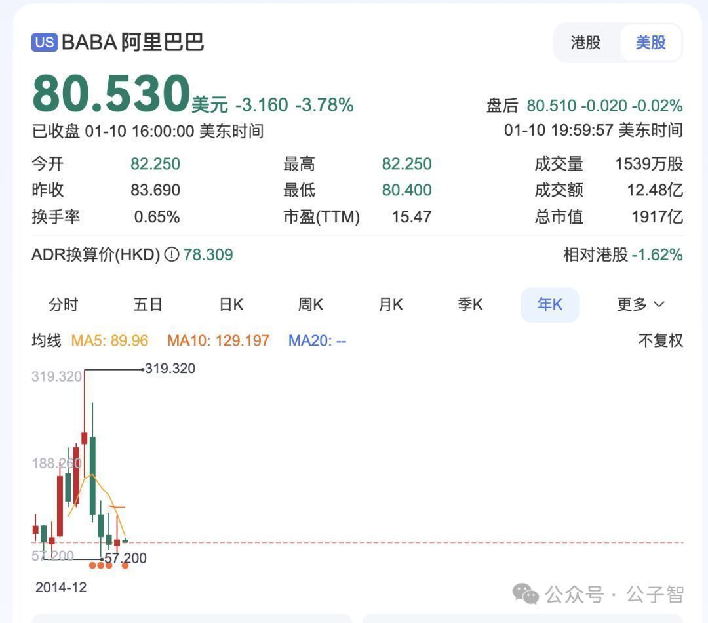The width and height of the screenshot is (708, 623).
Task: Click the -3.160 price change value
Action: [262, 105]
